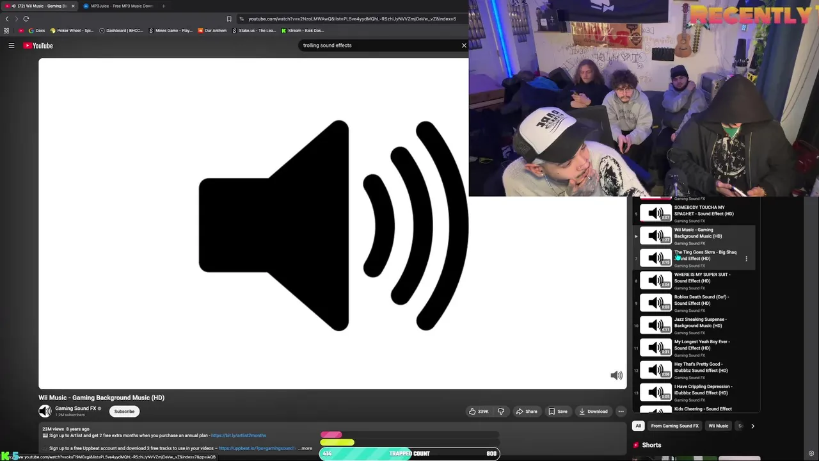Viewport: 819px width, 461px height.
Task: Go to the YouTube home logo
Action: point(38,45)
